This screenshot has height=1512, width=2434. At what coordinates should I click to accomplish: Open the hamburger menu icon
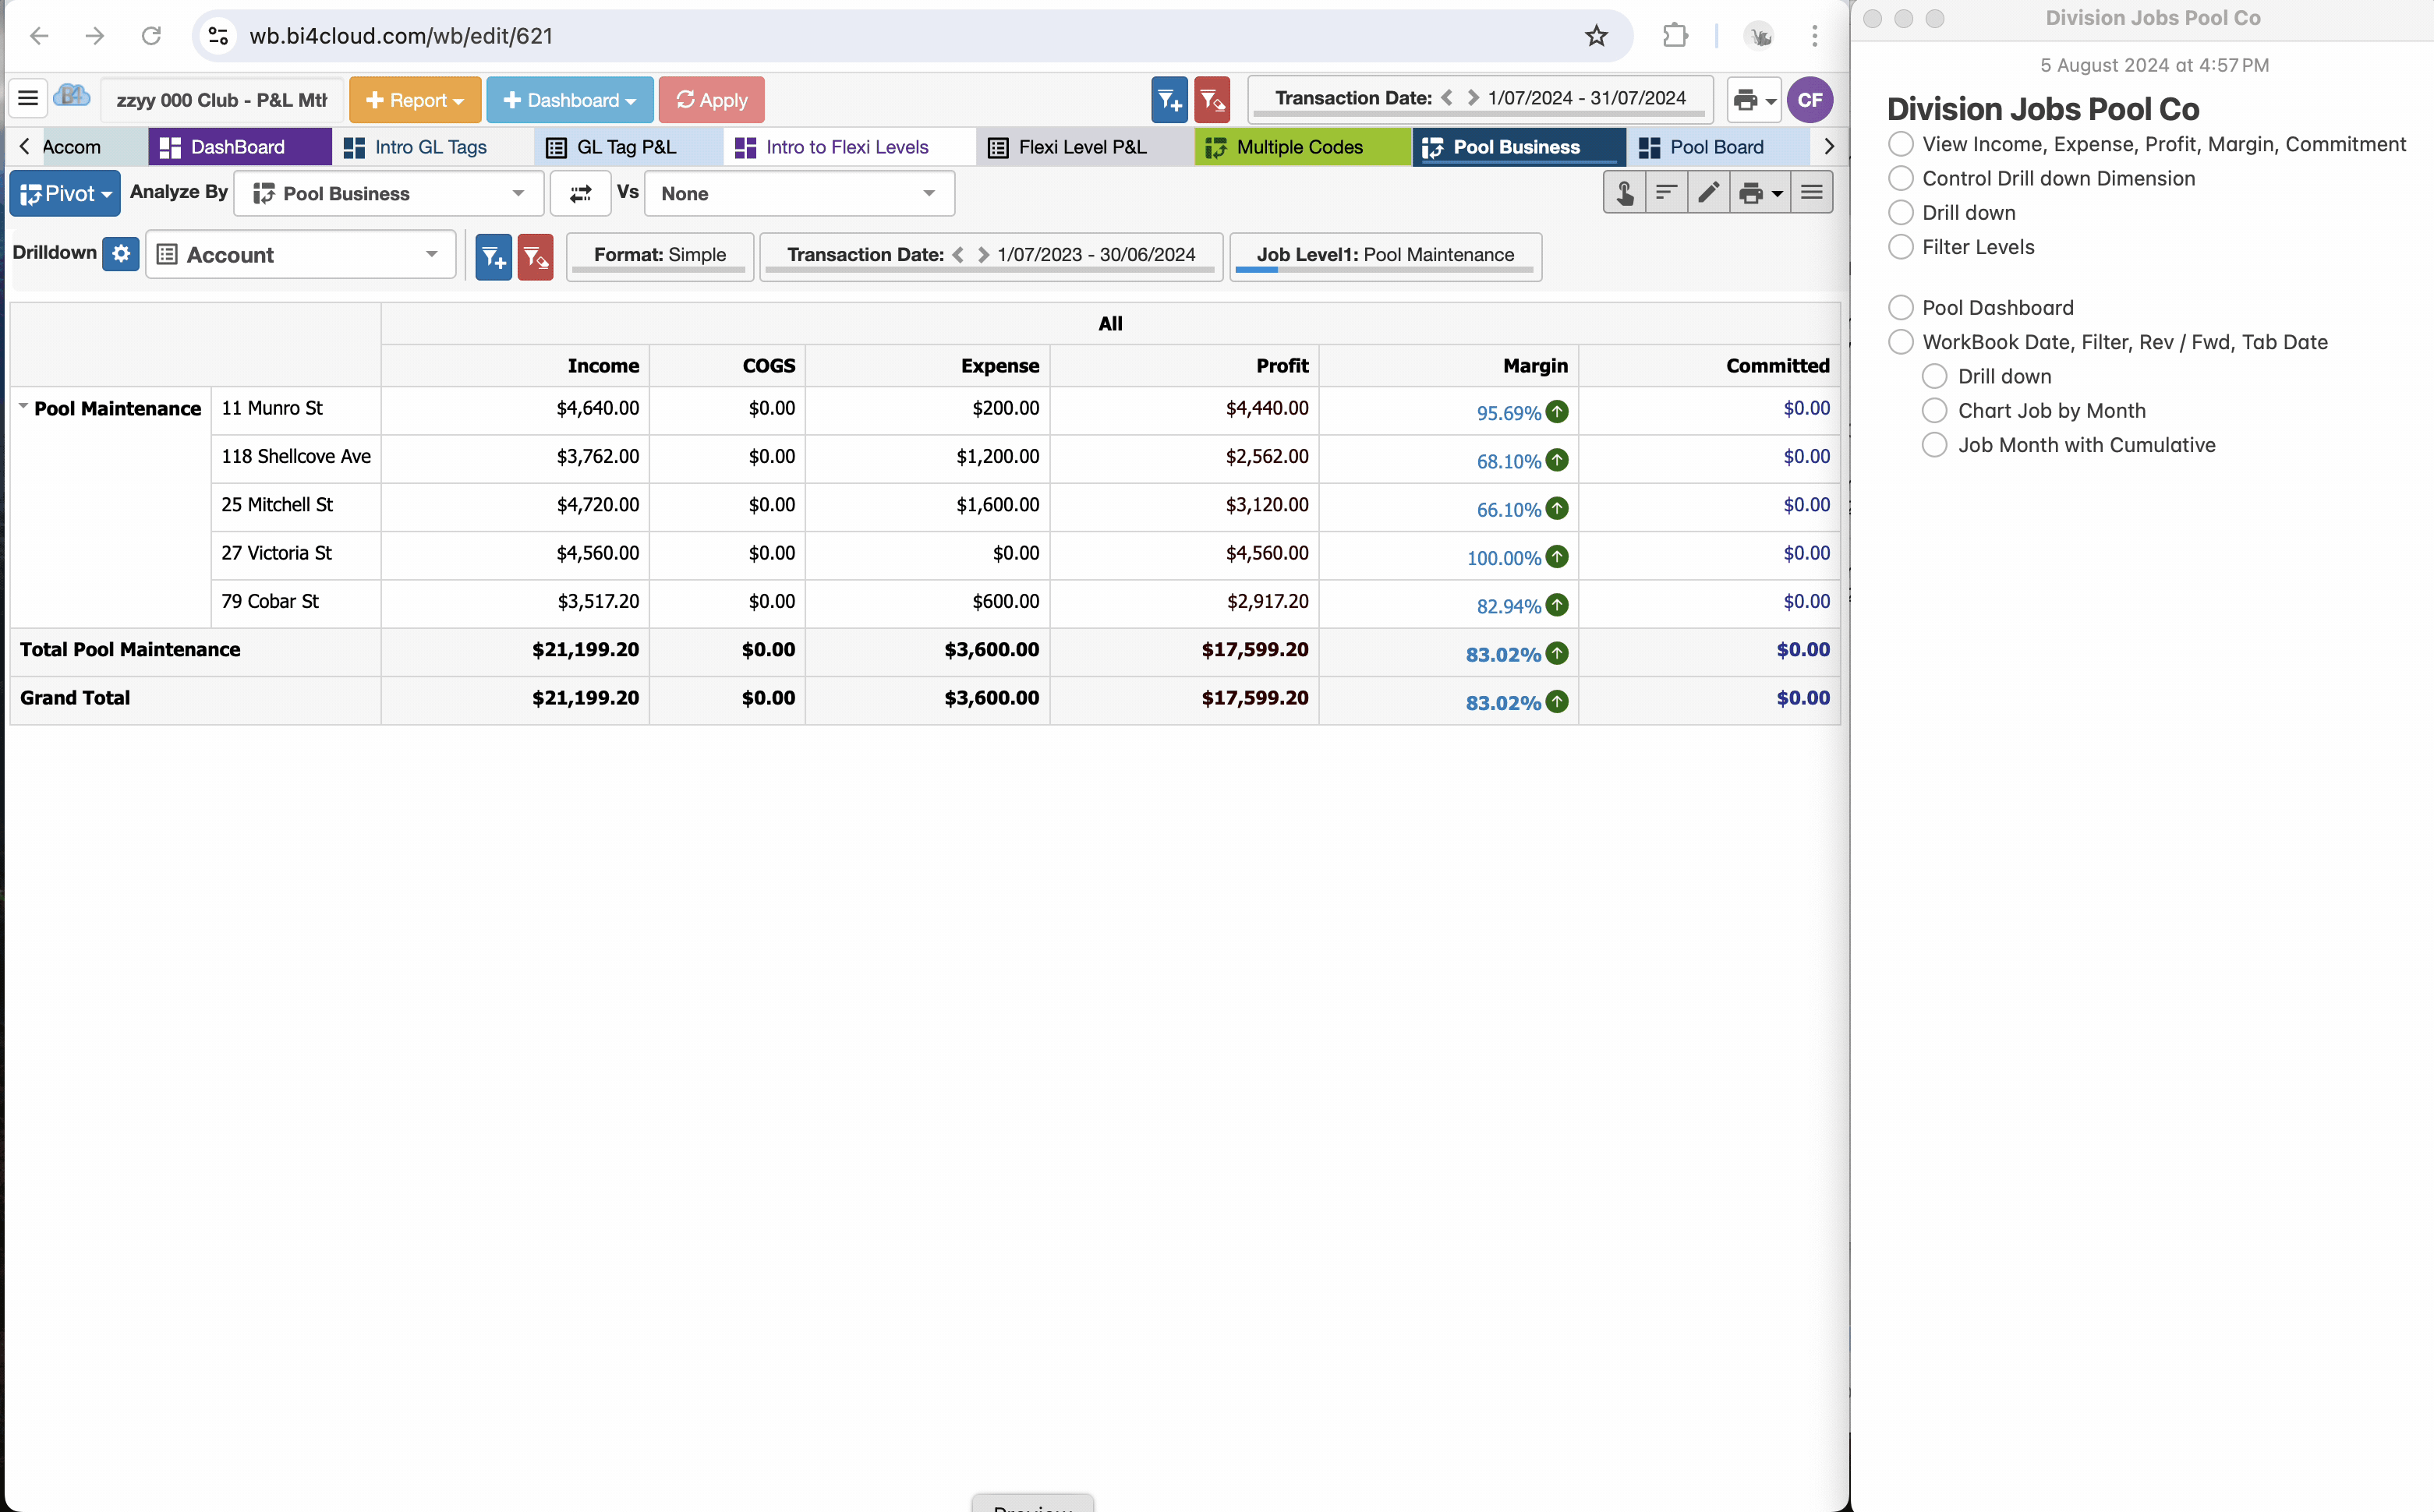[x=28, y=99]
